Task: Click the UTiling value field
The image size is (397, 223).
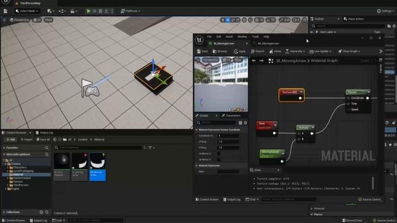Action: point(228,142)
